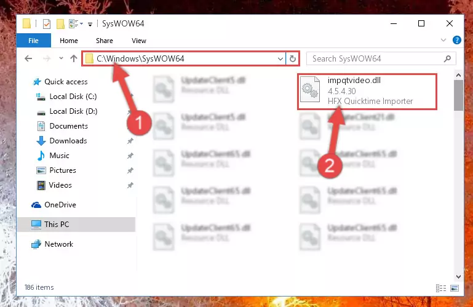Refresh the SysWOW64 folder view
This screenshot has width=473, height=307.
click(293, 58)
